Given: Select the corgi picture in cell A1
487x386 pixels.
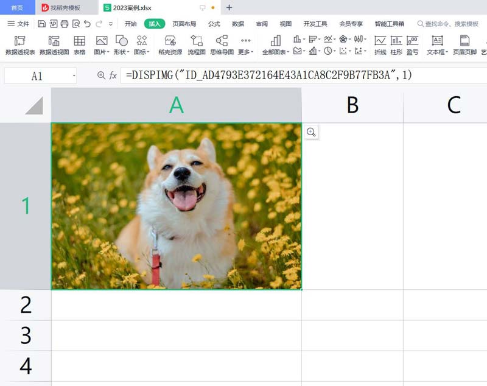Looking at the screenshot, I should tap(177, 206).
